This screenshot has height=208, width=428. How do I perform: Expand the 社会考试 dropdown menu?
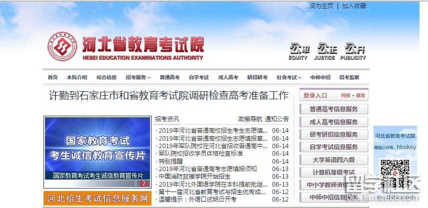coord(289,77)
